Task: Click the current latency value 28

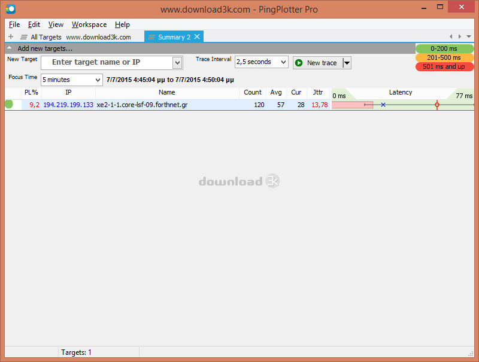Action: (301, 105)
